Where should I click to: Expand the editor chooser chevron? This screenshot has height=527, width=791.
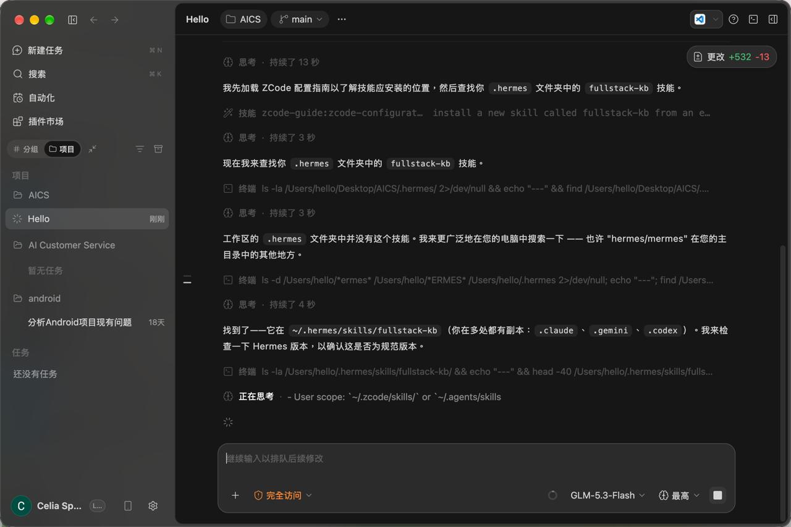(716, 19)
